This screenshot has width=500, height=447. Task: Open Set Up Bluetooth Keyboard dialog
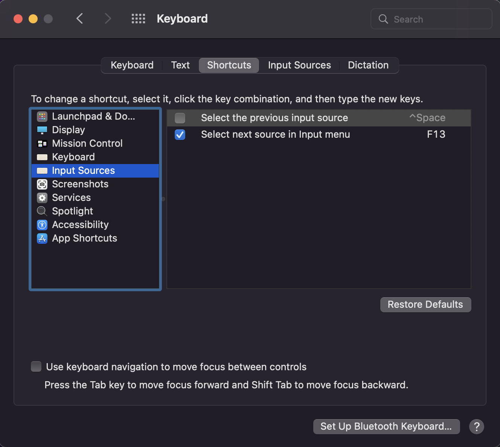(386, 426)
